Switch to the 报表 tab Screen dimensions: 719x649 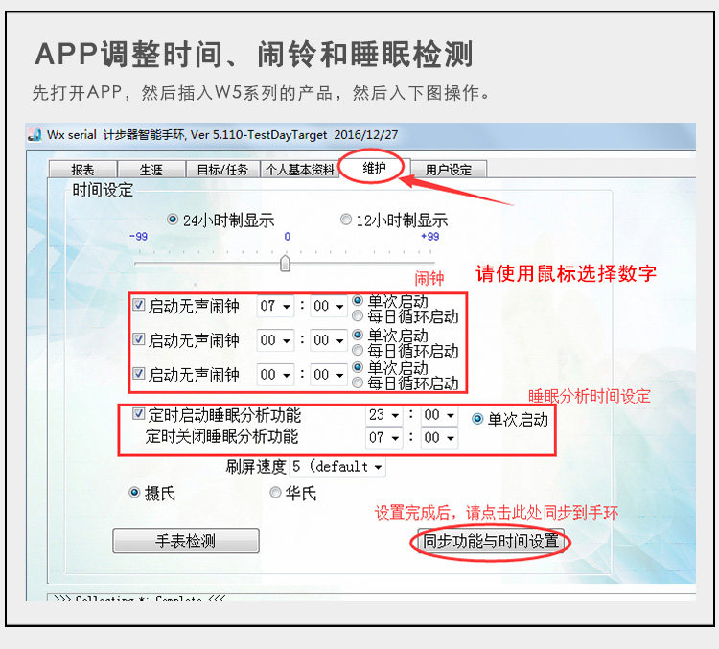82,170
